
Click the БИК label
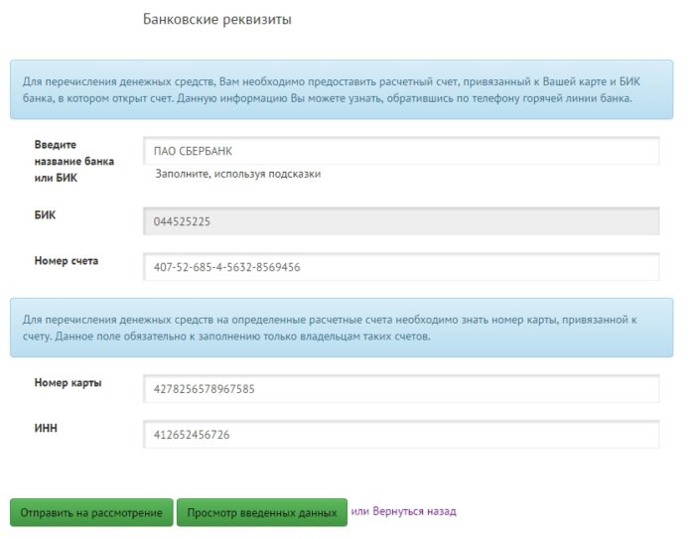(x=46, y=214)
